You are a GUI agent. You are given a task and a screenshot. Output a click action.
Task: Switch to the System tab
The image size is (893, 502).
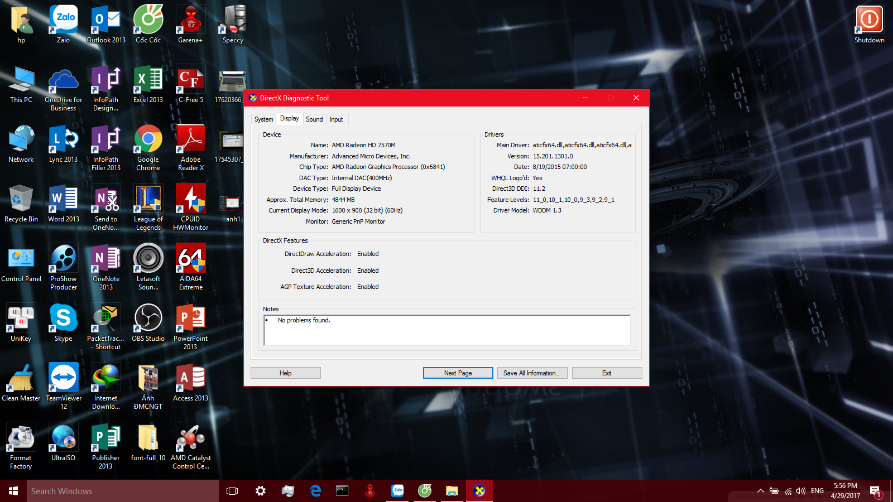[263, 119]
